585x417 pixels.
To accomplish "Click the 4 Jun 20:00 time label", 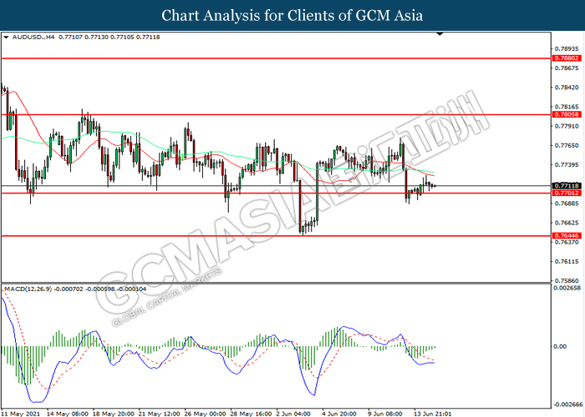I will coord(339,414).
